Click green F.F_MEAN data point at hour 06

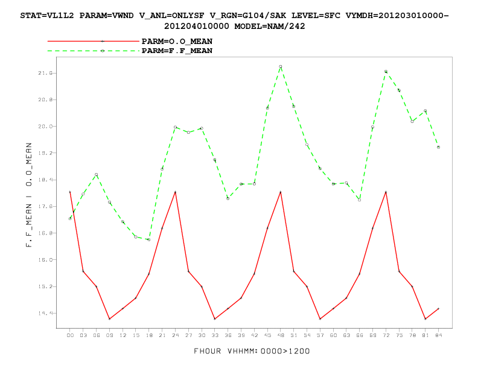pos(97,175)
